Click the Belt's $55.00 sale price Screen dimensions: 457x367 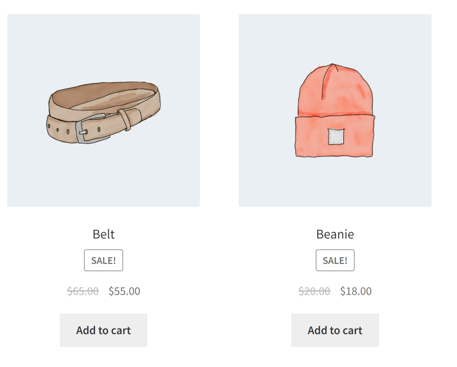pos(125,291)
